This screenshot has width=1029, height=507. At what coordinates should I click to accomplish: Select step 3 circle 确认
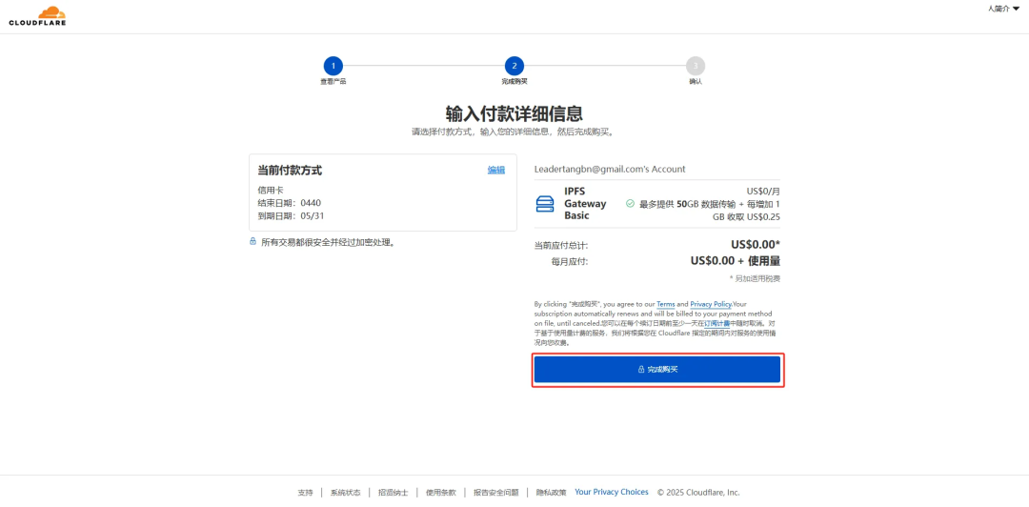695,66
